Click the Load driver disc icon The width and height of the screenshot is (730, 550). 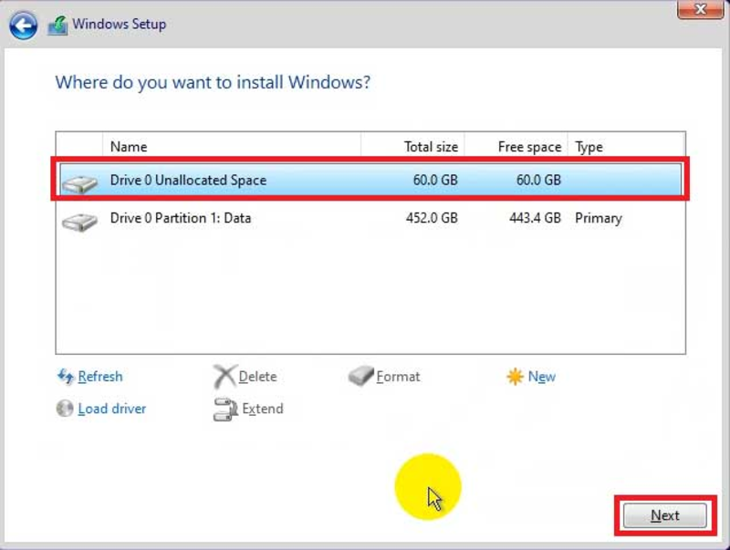click(x=65, y=409)
